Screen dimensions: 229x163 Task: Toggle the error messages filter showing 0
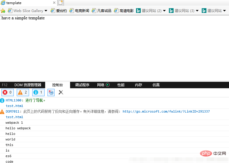pos(8,92)
